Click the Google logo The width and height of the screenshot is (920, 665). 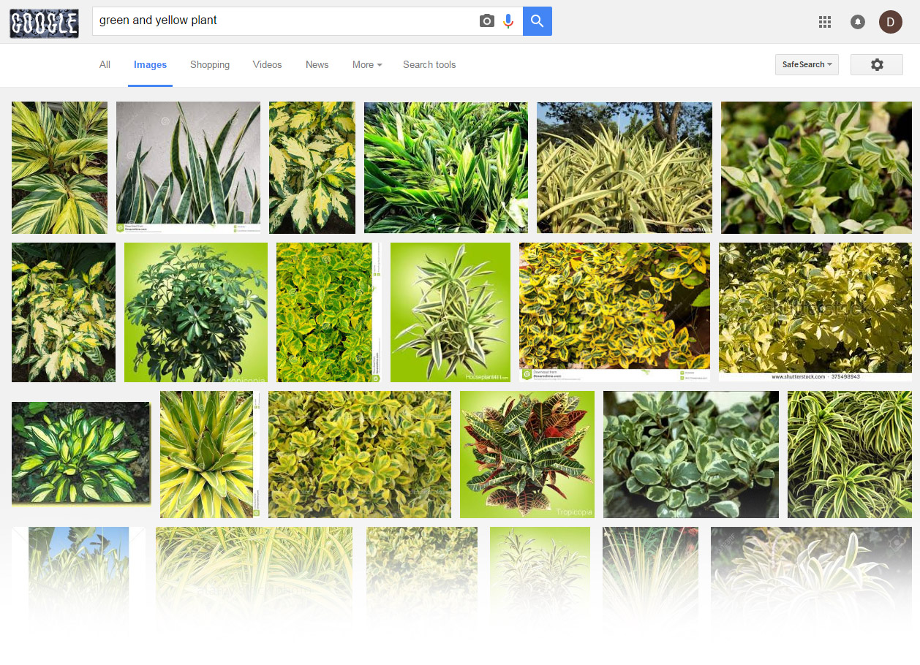coord(44,23)
